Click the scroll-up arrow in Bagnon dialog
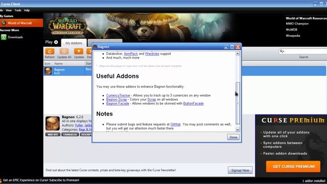327x184 pixels. pyautogui.click(x=238, y=54)
